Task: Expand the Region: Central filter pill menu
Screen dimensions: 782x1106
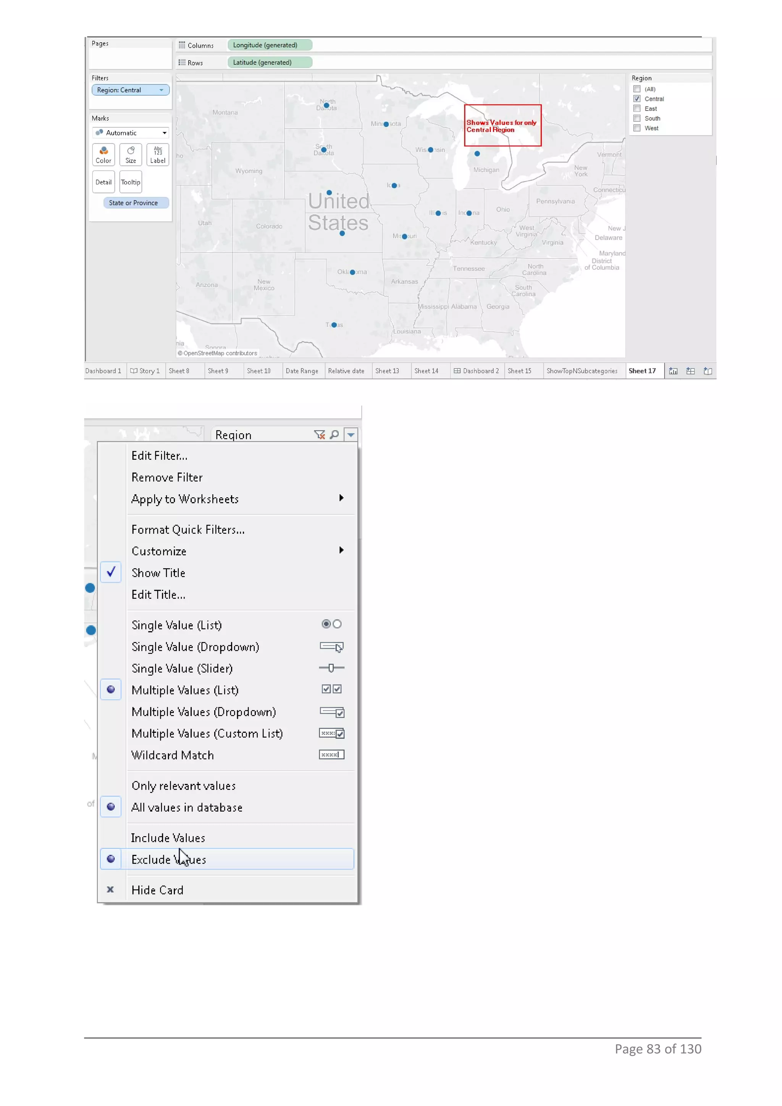Action: pyautogui.click(x=162, y=90)
